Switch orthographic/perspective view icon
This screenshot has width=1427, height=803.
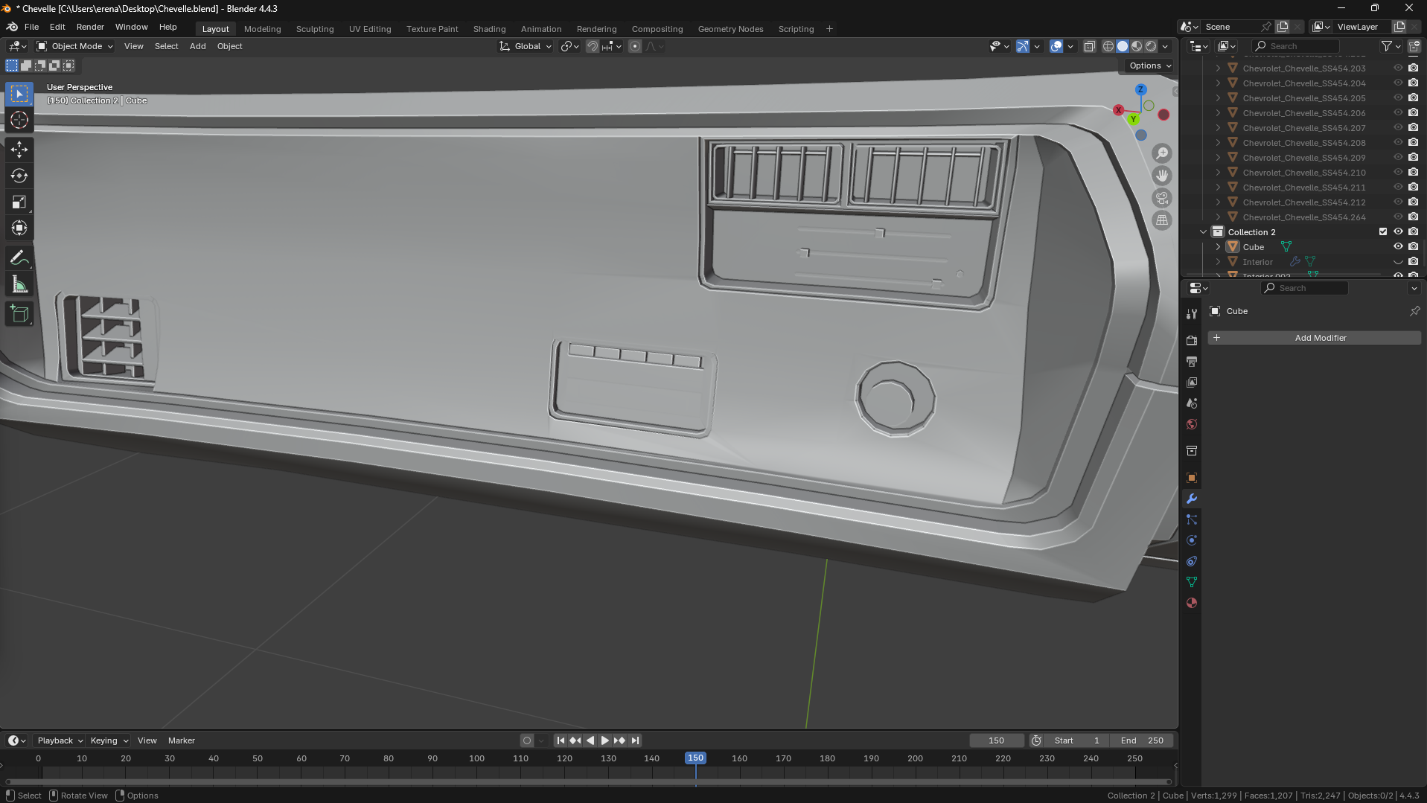click(1162, 220)
